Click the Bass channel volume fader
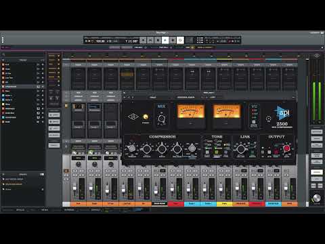 point(172,187)
